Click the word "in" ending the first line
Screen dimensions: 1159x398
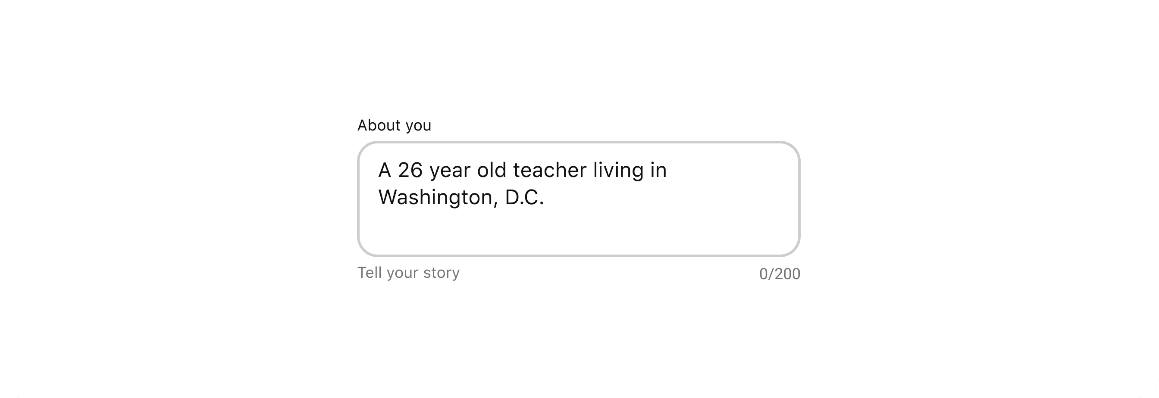coord(658,170)
